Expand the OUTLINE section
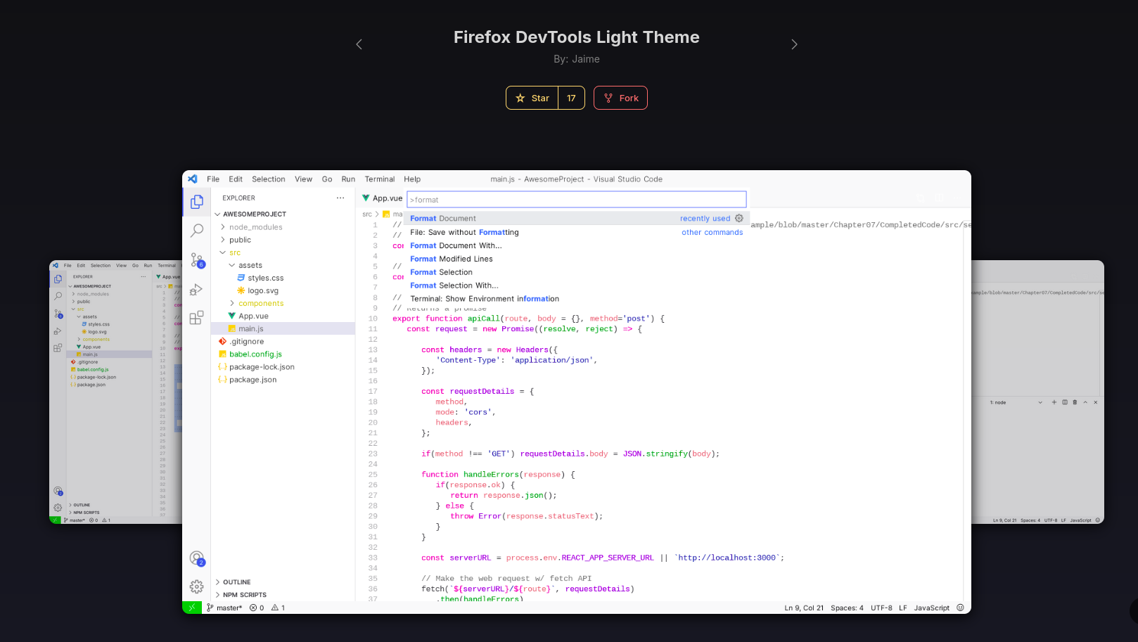The image size is (1138, 642). click(236, 582)
